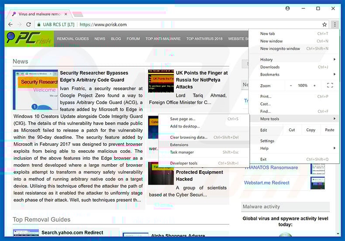This screenshot has height=241, width=345.
Task: Increase zoom with plus button
Action: (314, 86)
